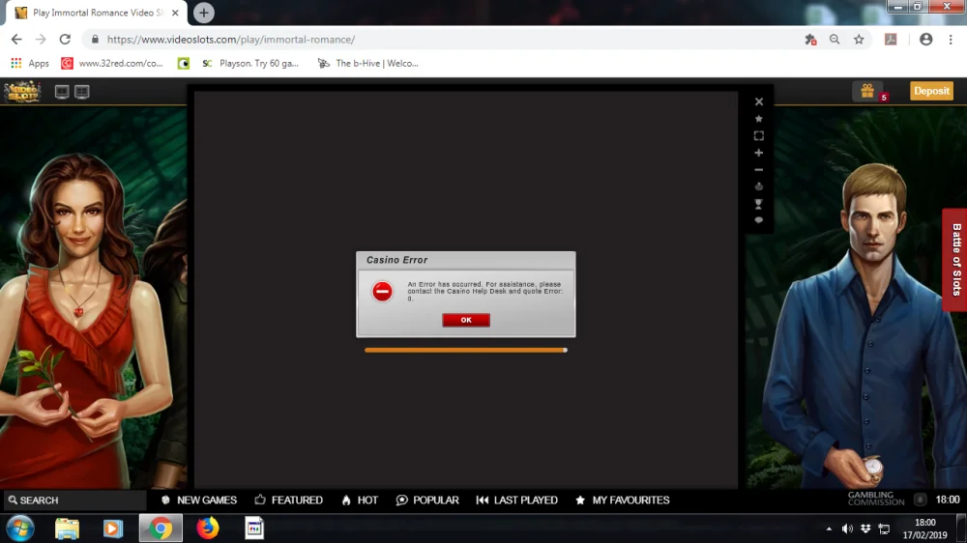Image resolution: width=967 pixels, height=543 pixels.
Task: Show hidden system tray icons
Action: coord(829,529)
